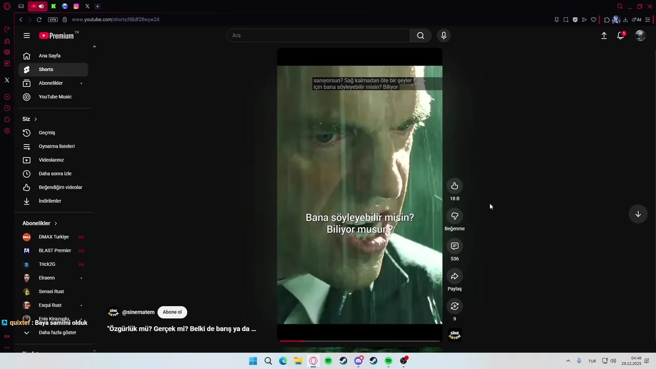The width and height of the screenshot is (656, 369).
Task: Go to next Short with down arrow
Action: (638, 214)
